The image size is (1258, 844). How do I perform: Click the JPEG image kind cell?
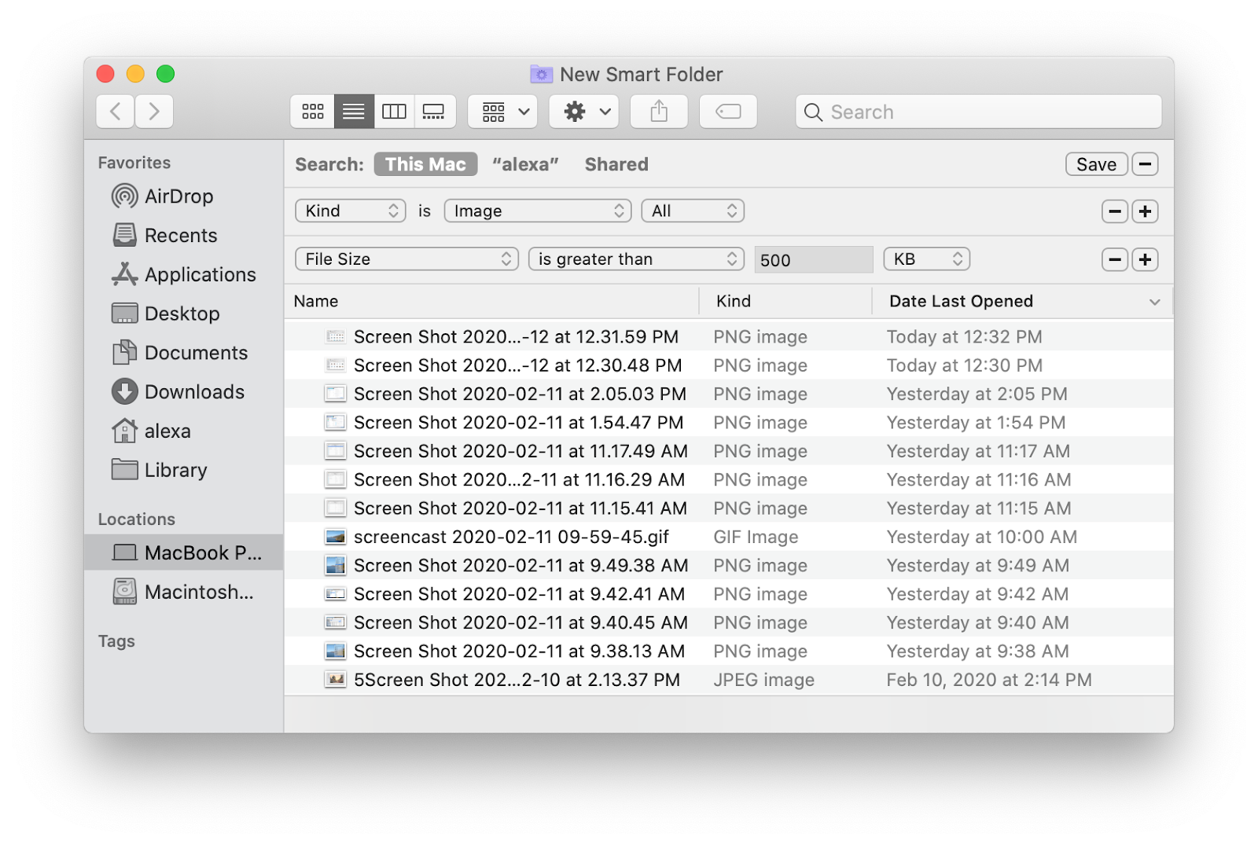coord(763,680)
